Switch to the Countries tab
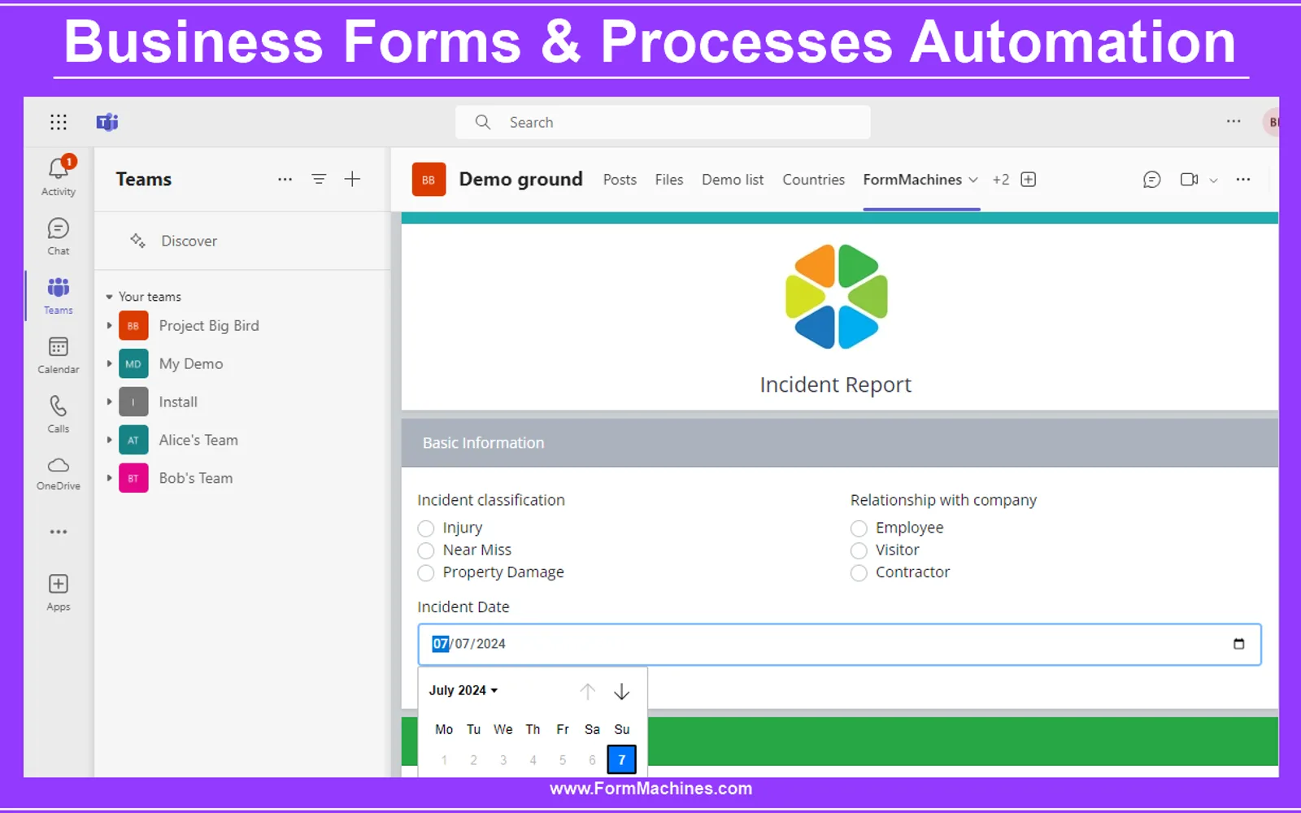This screenshot has height=813, width=1301. [x=813, y=180]
